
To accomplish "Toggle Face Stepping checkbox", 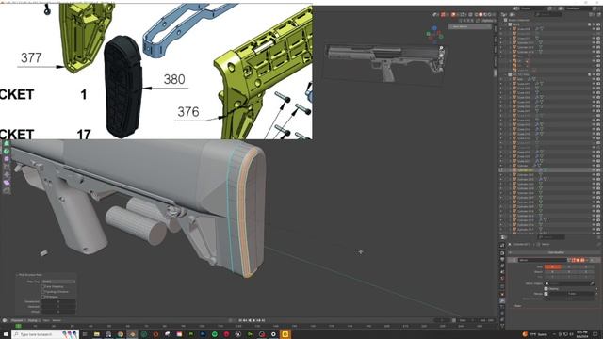I will pos(43,286).
